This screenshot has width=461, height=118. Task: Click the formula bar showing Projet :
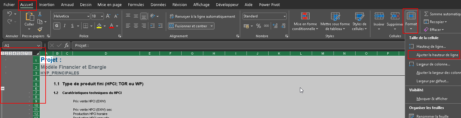click(x=266, y=46)
